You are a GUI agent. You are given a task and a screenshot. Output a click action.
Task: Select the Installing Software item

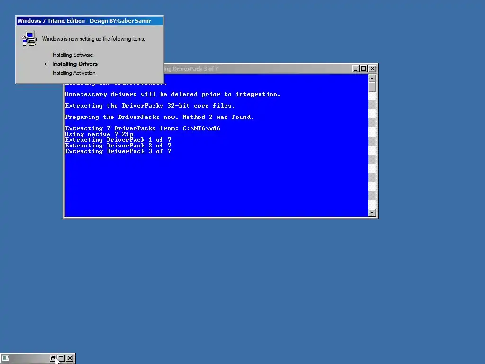pyautogui.click(x=72, y=55)
